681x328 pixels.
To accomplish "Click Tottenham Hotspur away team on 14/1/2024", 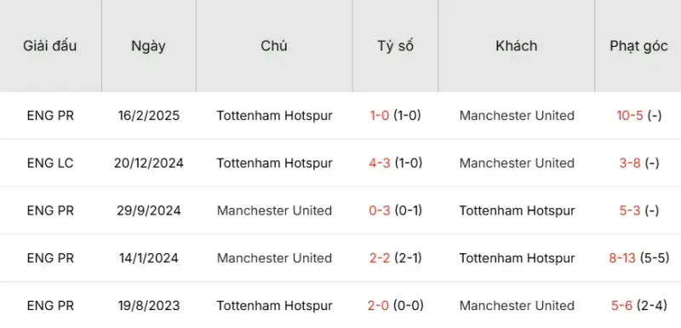I will (x=517, y=258).
